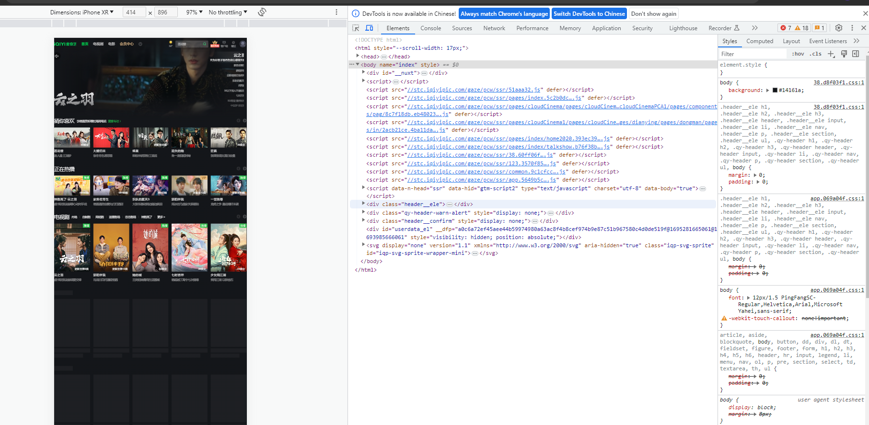Toggle the .cls element classes pane
Image resolution: width=869 pixels, height=425 pixels.
click(815, 54)
